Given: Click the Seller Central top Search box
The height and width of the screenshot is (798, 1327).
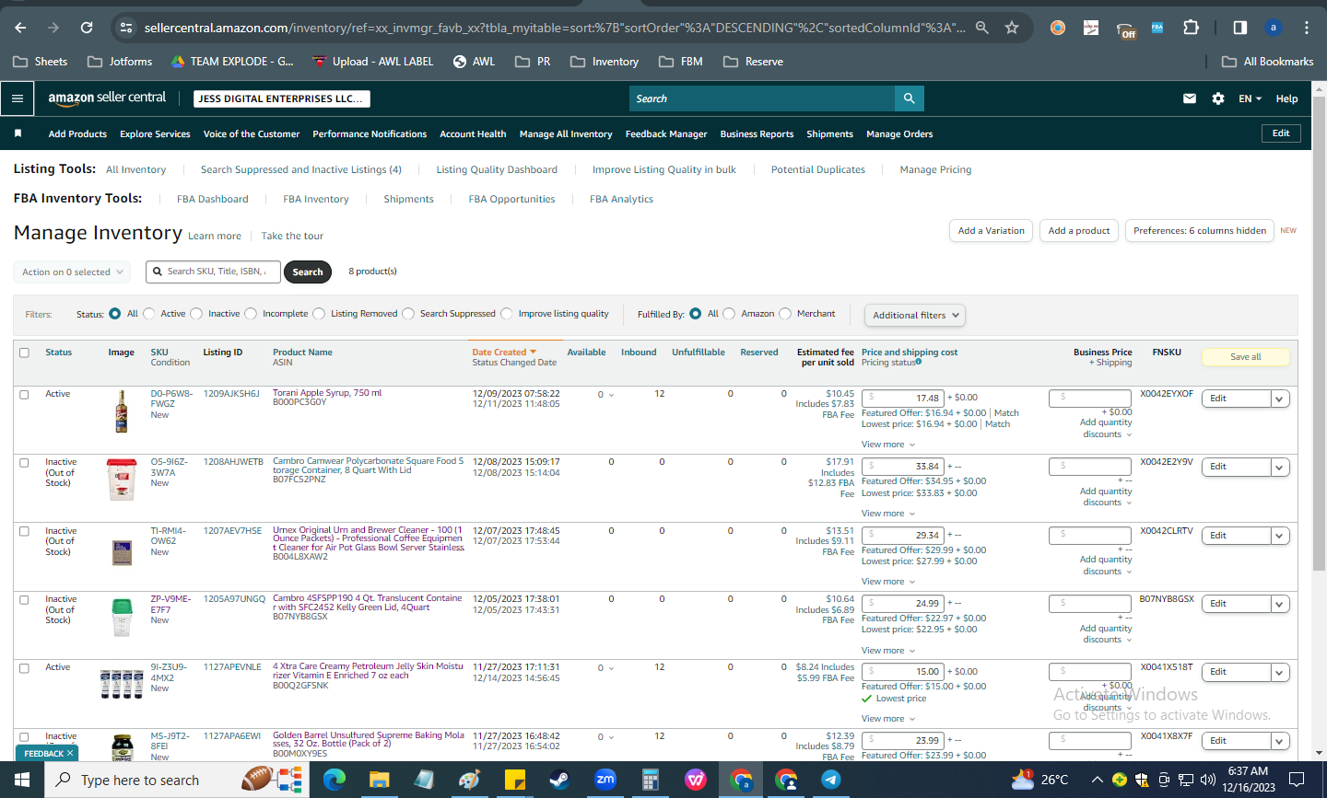Looking at the screenshot, I should (x=762, y=98).
